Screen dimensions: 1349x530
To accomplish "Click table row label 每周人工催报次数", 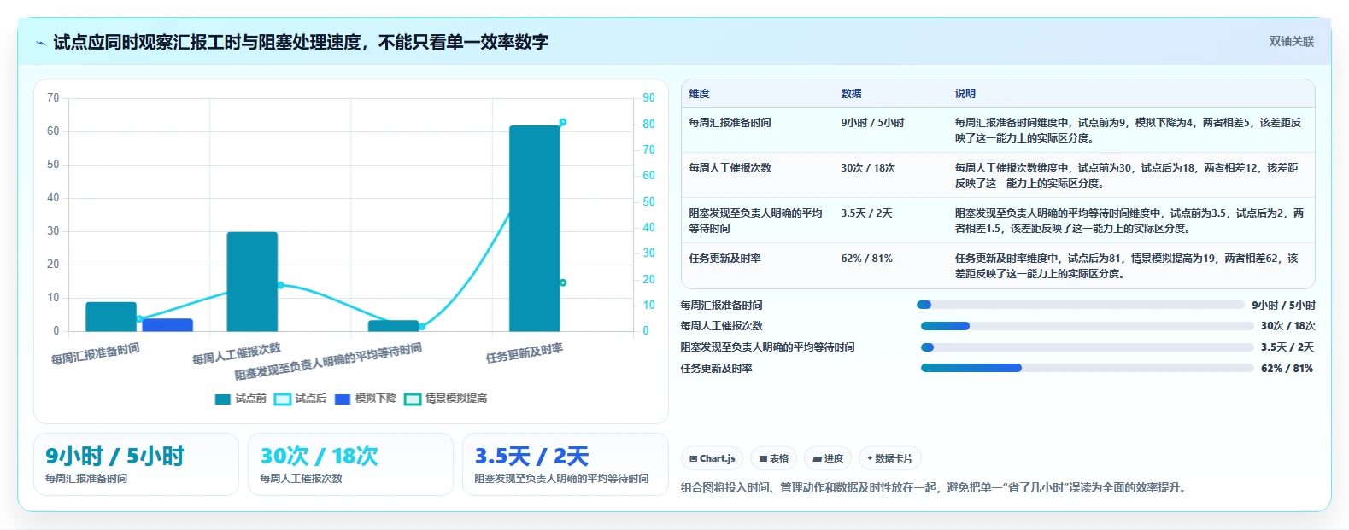I will (730, 168).
